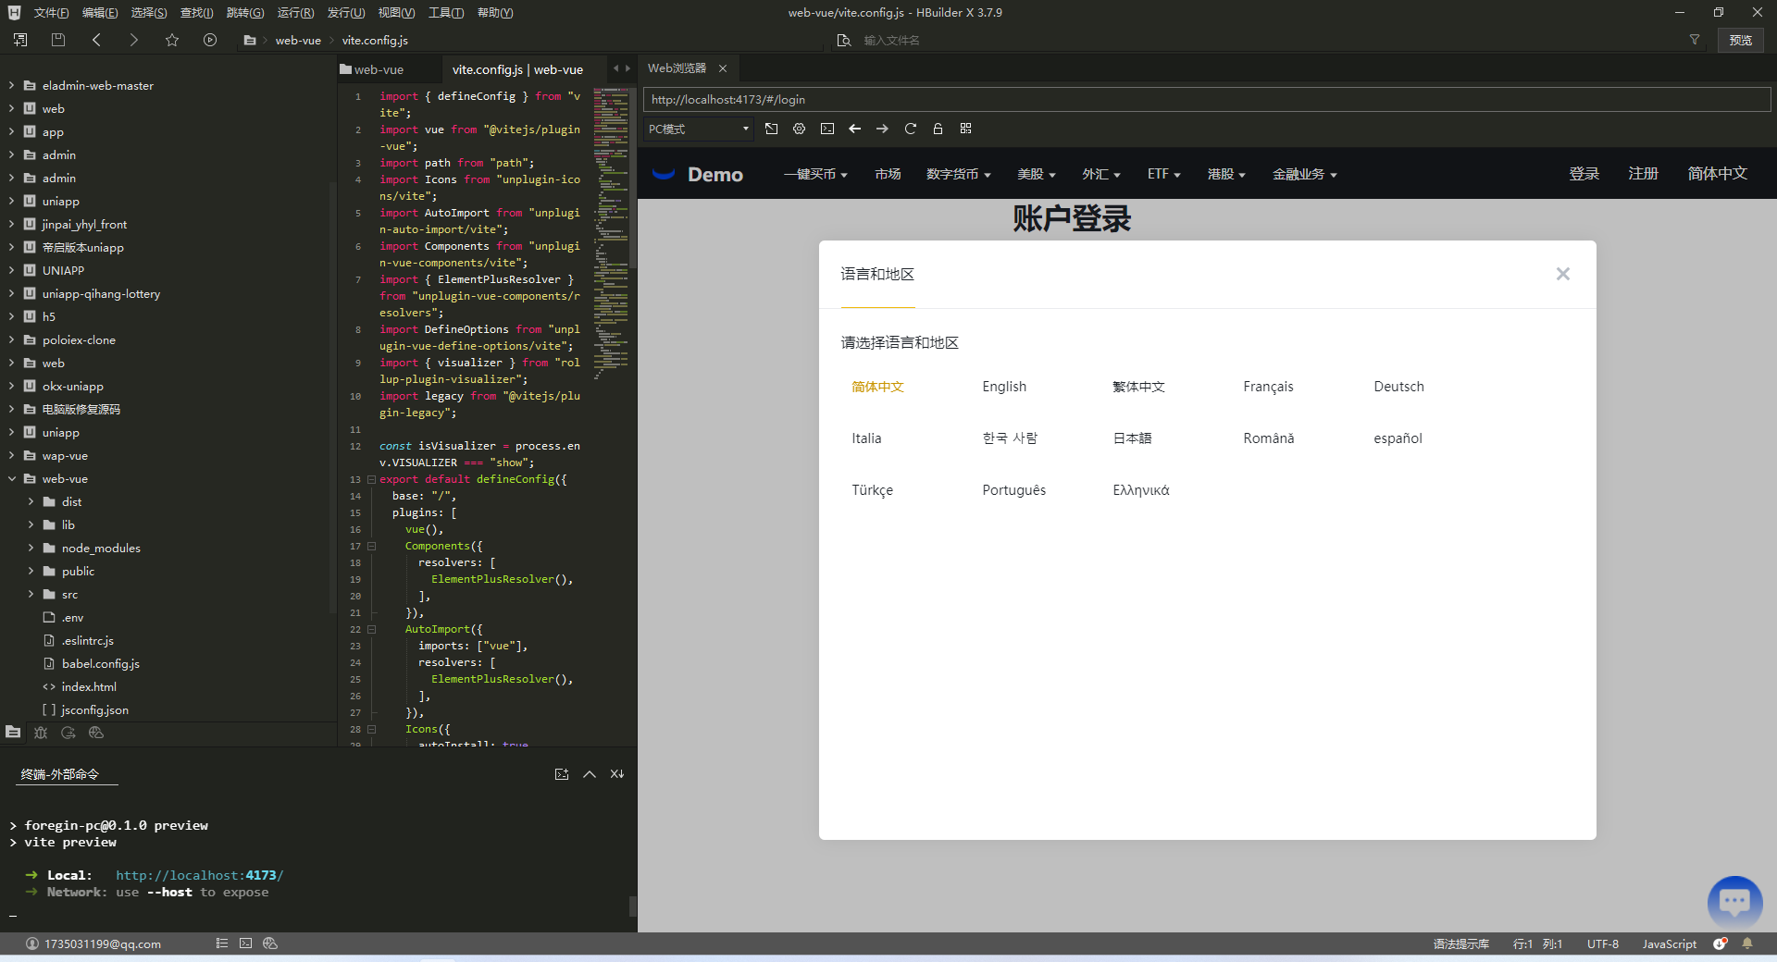Image resolution: width=1777 pixels, height=962 pixels.
Task: Open a new terminal with the plus icon
Action: click(x=562, y=774)
